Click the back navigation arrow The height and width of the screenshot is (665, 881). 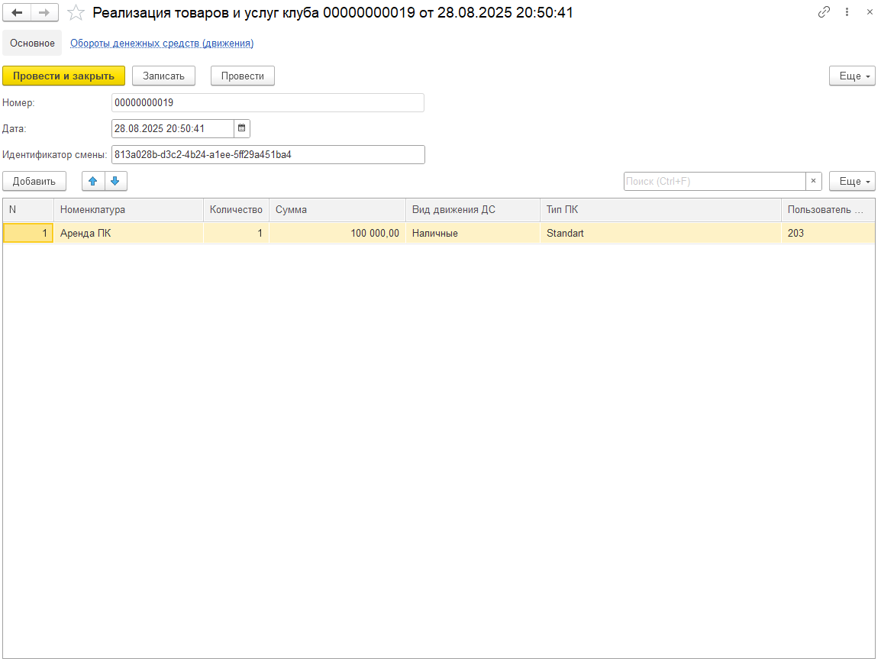click(17, 13)
